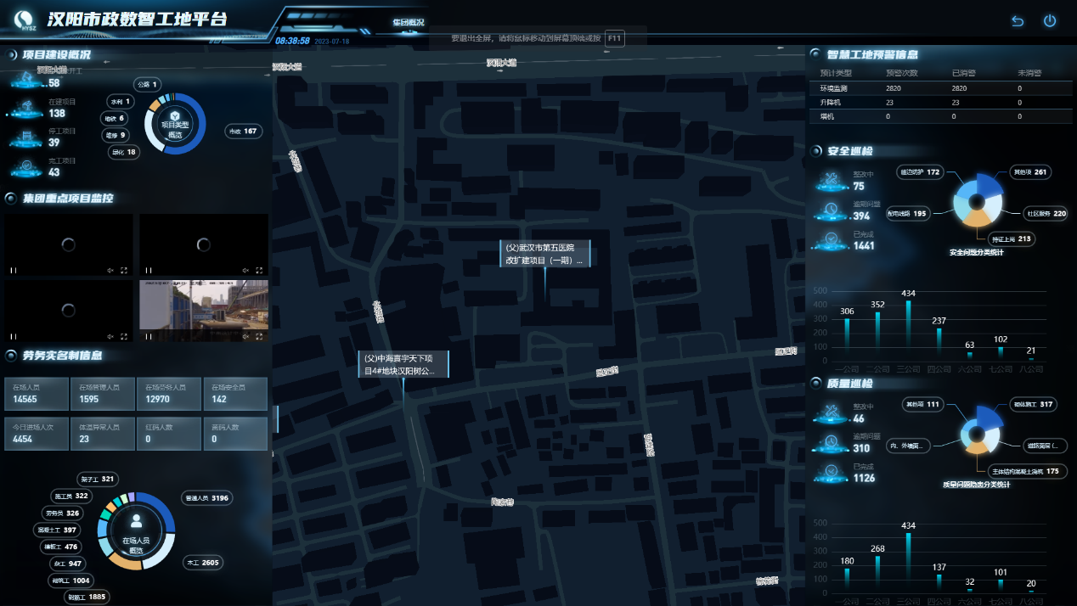This screenshot has width=1077, height=606.
Task: Open fullscreen on the construction site video
Action: [x=260, y=337]
